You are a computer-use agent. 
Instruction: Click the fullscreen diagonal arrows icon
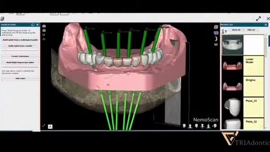click(258, 19)
